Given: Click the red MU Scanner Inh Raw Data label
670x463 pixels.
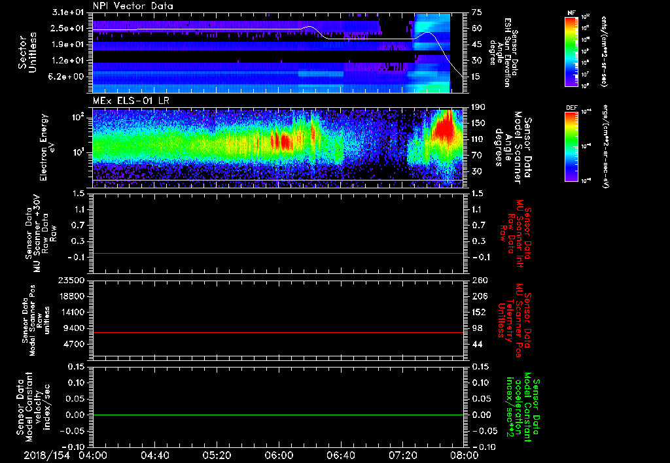Looking at the screenshot, I should pos(514,233).
